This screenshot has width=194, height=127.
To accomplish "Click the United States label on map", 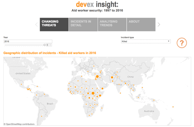I will point(23,73).
